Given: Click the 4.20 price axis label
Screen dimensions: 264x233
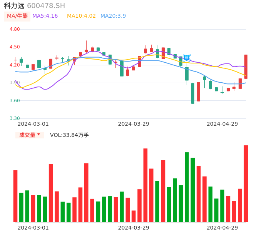Looking at the screenshot, I should pyautogui.click(x=15, y=65).
